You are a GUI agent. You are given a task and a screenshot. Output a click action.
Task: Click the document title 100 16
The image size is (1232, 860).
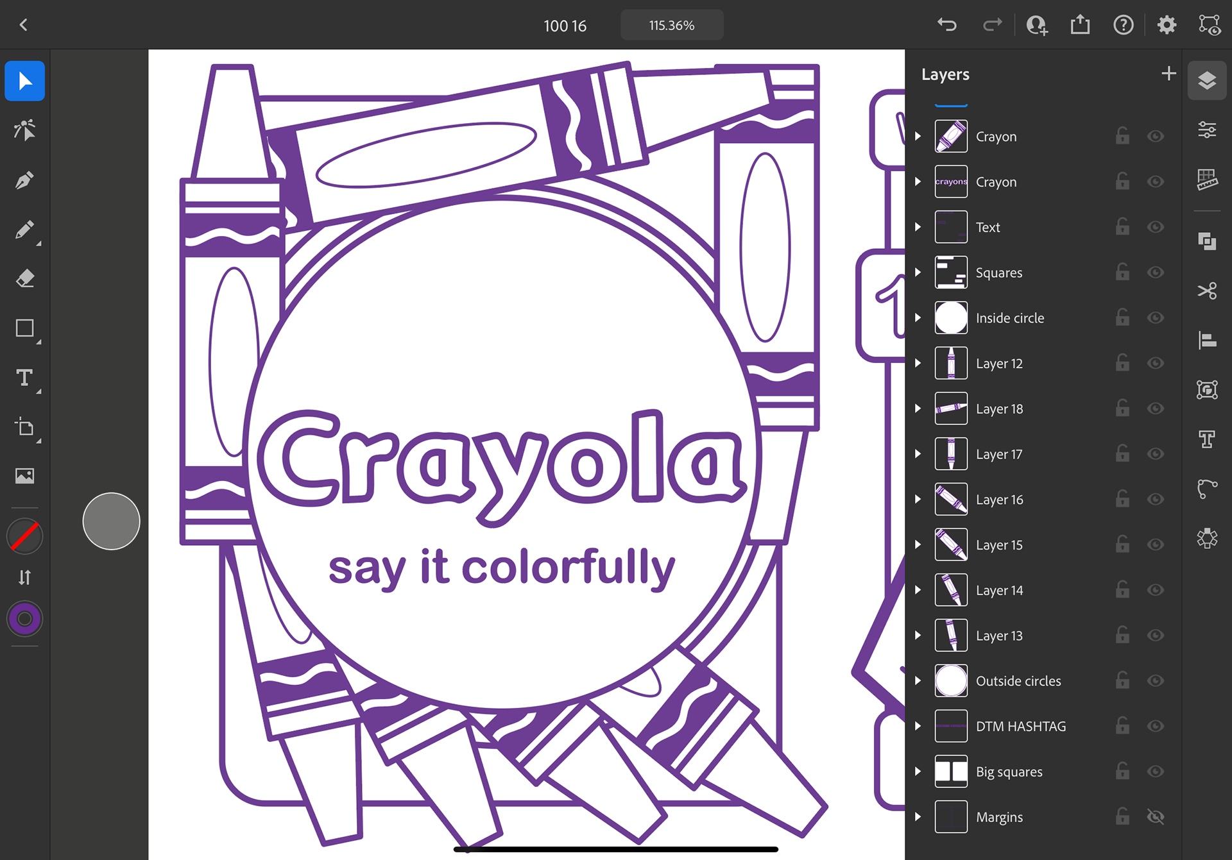[565, 26]
